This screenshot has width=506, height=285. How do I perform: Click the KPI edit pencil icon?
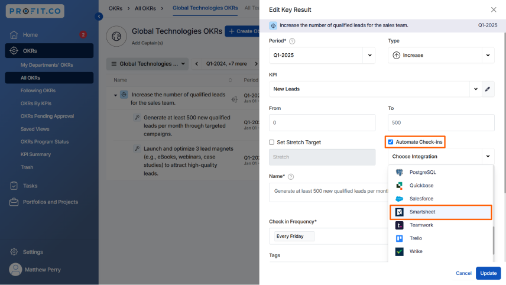click(x=487, y=89)
